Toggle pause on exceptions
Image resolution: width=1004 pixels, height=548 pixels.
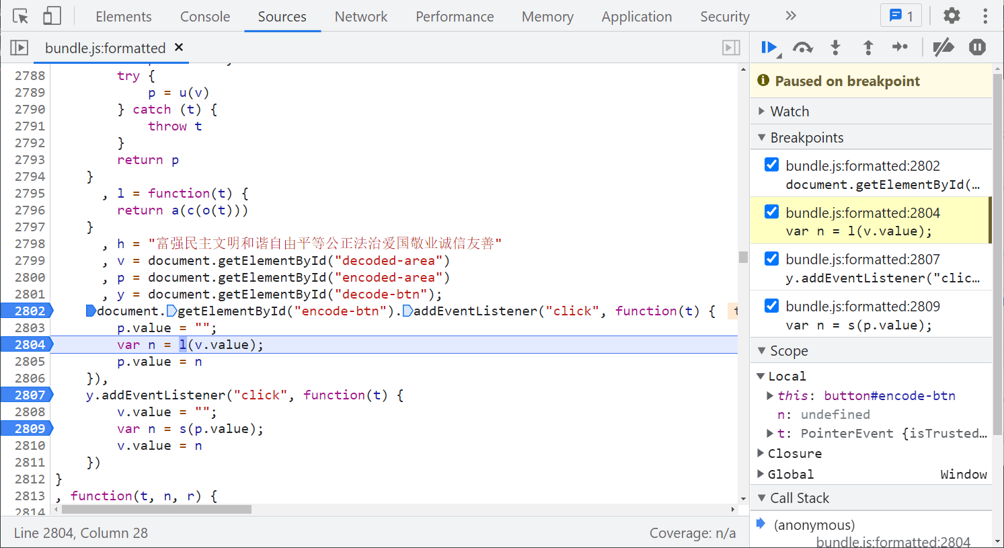click(x=977, y=47)
